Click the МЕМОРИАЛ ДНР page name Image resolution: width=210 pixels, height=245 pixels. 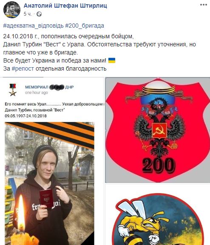49,87
